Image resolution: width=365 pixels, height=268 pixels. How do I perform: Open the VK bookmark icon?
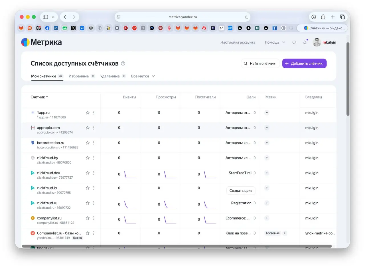click(x=82, y=28)
